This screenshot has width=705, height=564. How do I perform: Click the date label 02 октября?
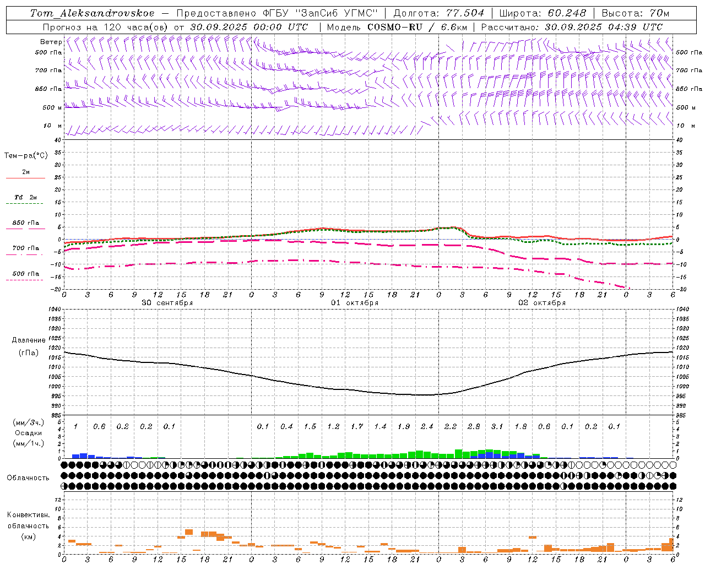click(542, 303)
